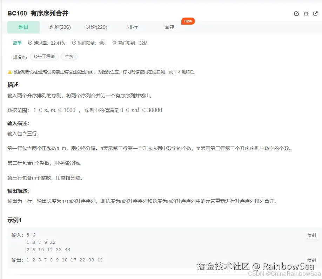Image resolution: width=322 pixels, height=279 pixels.
Task: Open the 讨论(229) tab
Action: pyautogui.click(x=97, y=27)
